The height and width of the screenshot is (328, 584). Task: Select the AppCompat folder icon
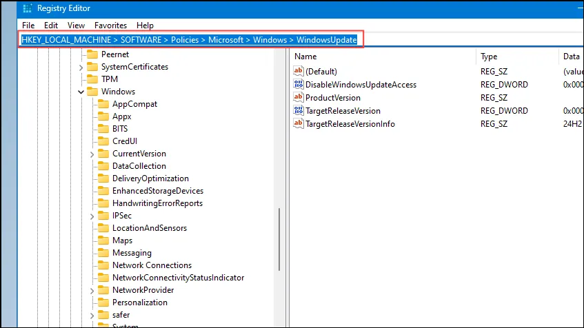pyautogui.click(x=103, y=104)
